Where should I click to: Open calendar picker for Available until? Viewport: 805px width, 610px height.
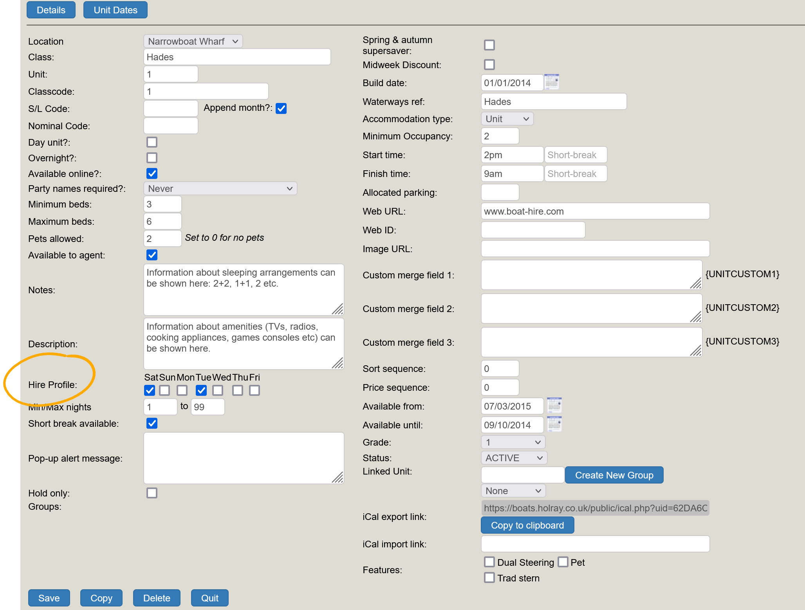tap(554, 424)
